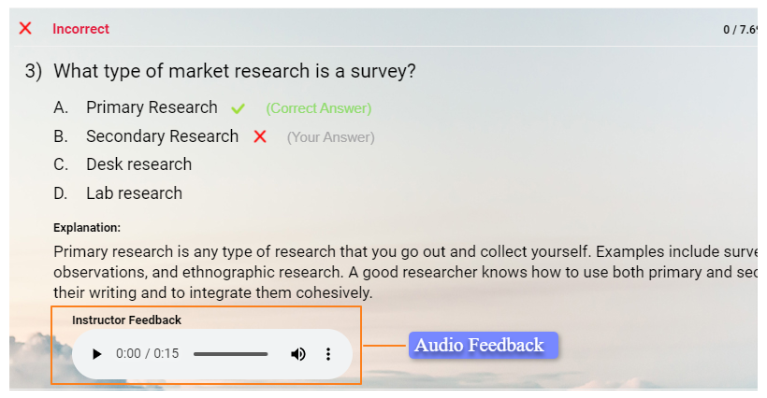Image resolution: width=767 pixels, height=398 pixels.
Task: Open audio player more options menu
Action: [328, 354]
